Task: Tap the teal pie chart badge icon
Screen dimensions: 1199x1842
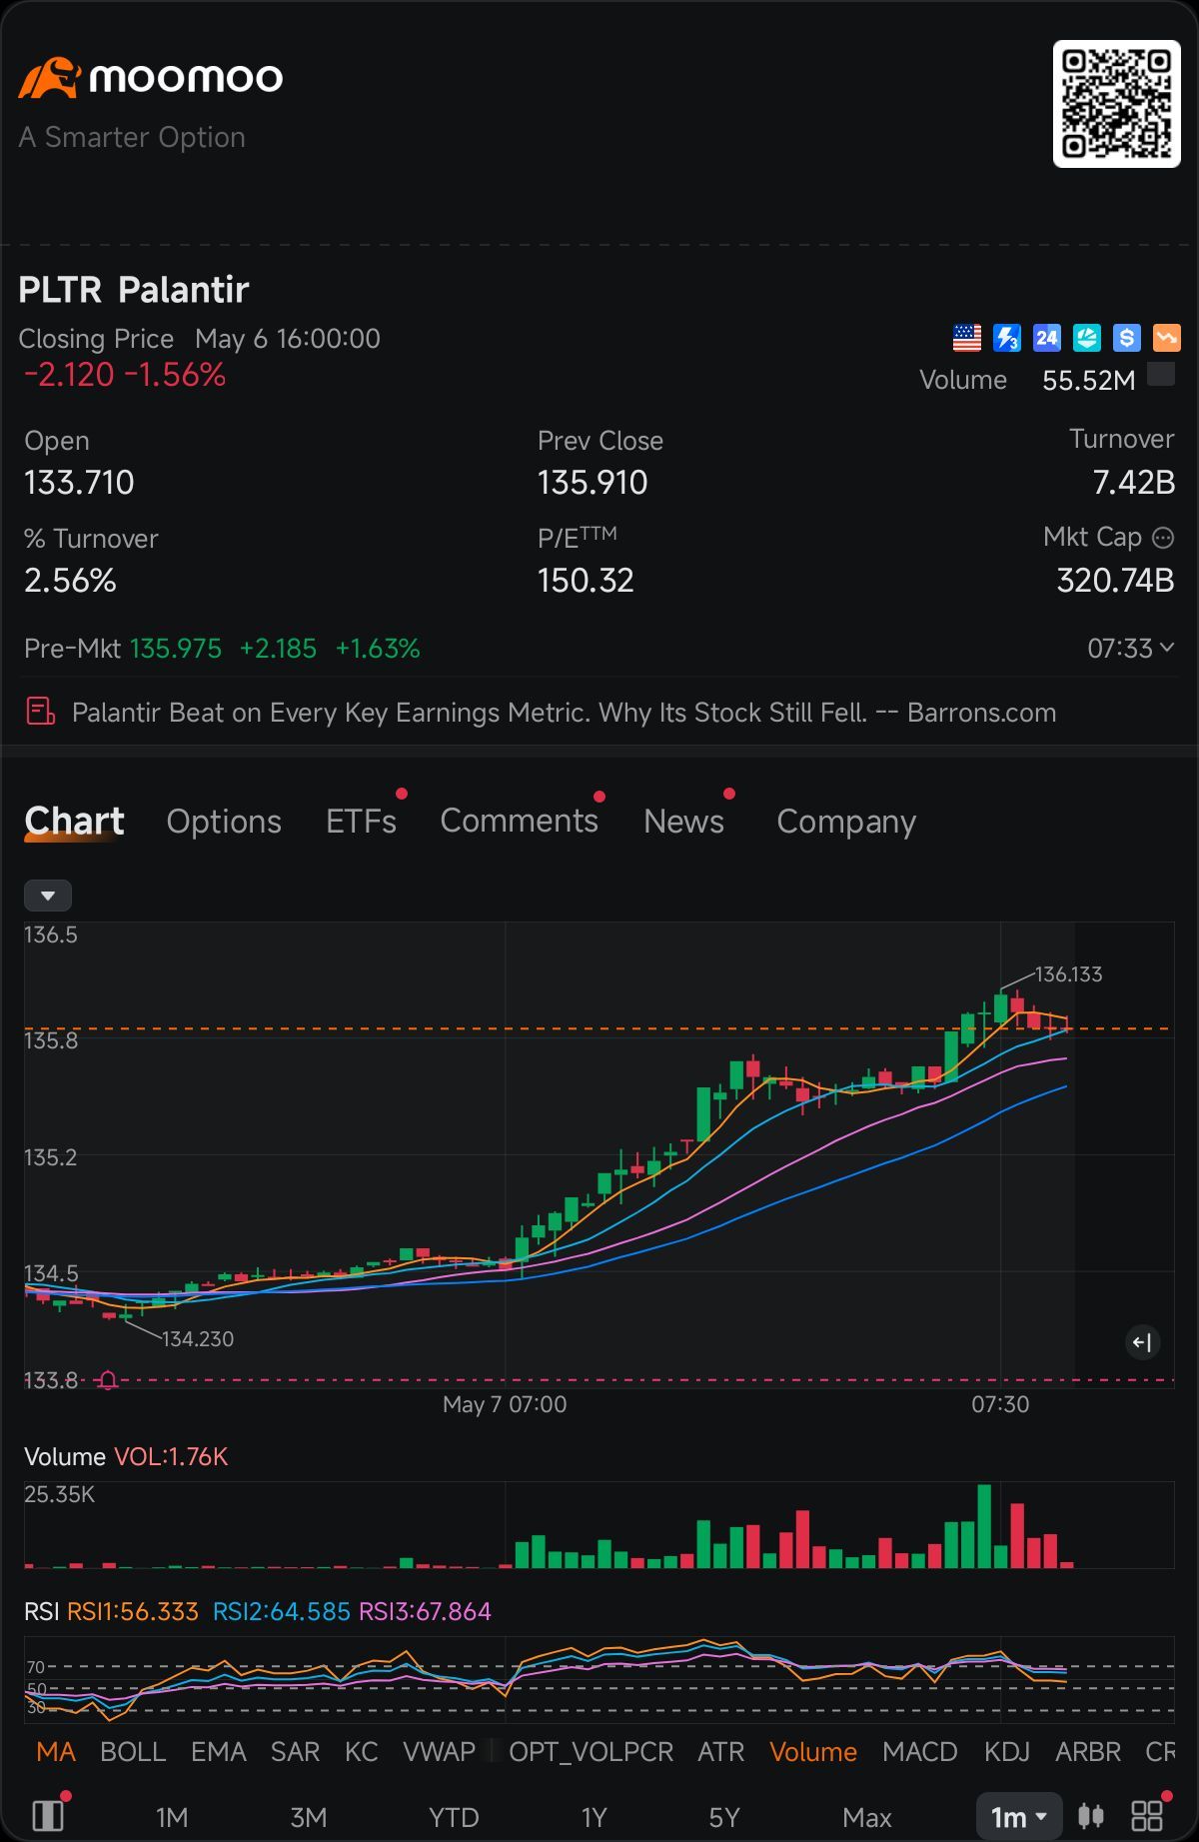Action: 1087,338
